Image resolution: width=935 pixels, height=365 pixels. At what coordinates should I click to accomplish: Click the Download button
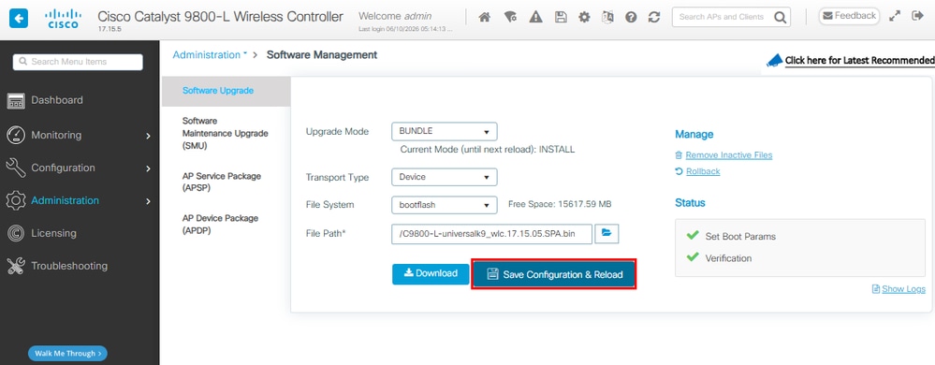(431, 273)
